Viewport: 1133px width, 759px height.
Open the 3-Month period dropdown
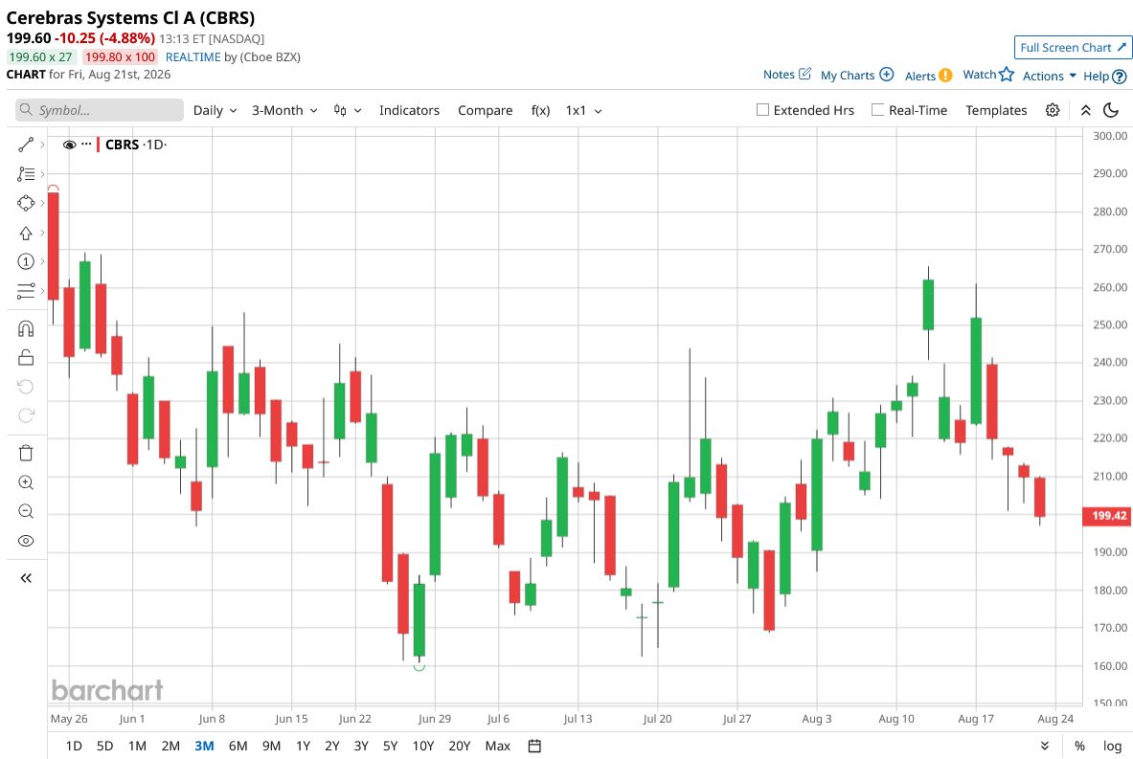coord(284,110)
